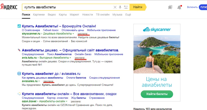The width and height of the screenshot is (207, 110).
Task: Click the Яндекс logo
Action: (x=9, y=7)
